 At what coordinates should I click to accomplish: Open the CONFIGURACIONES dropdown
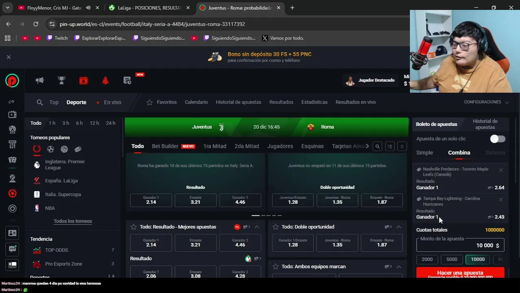point(486,102)
